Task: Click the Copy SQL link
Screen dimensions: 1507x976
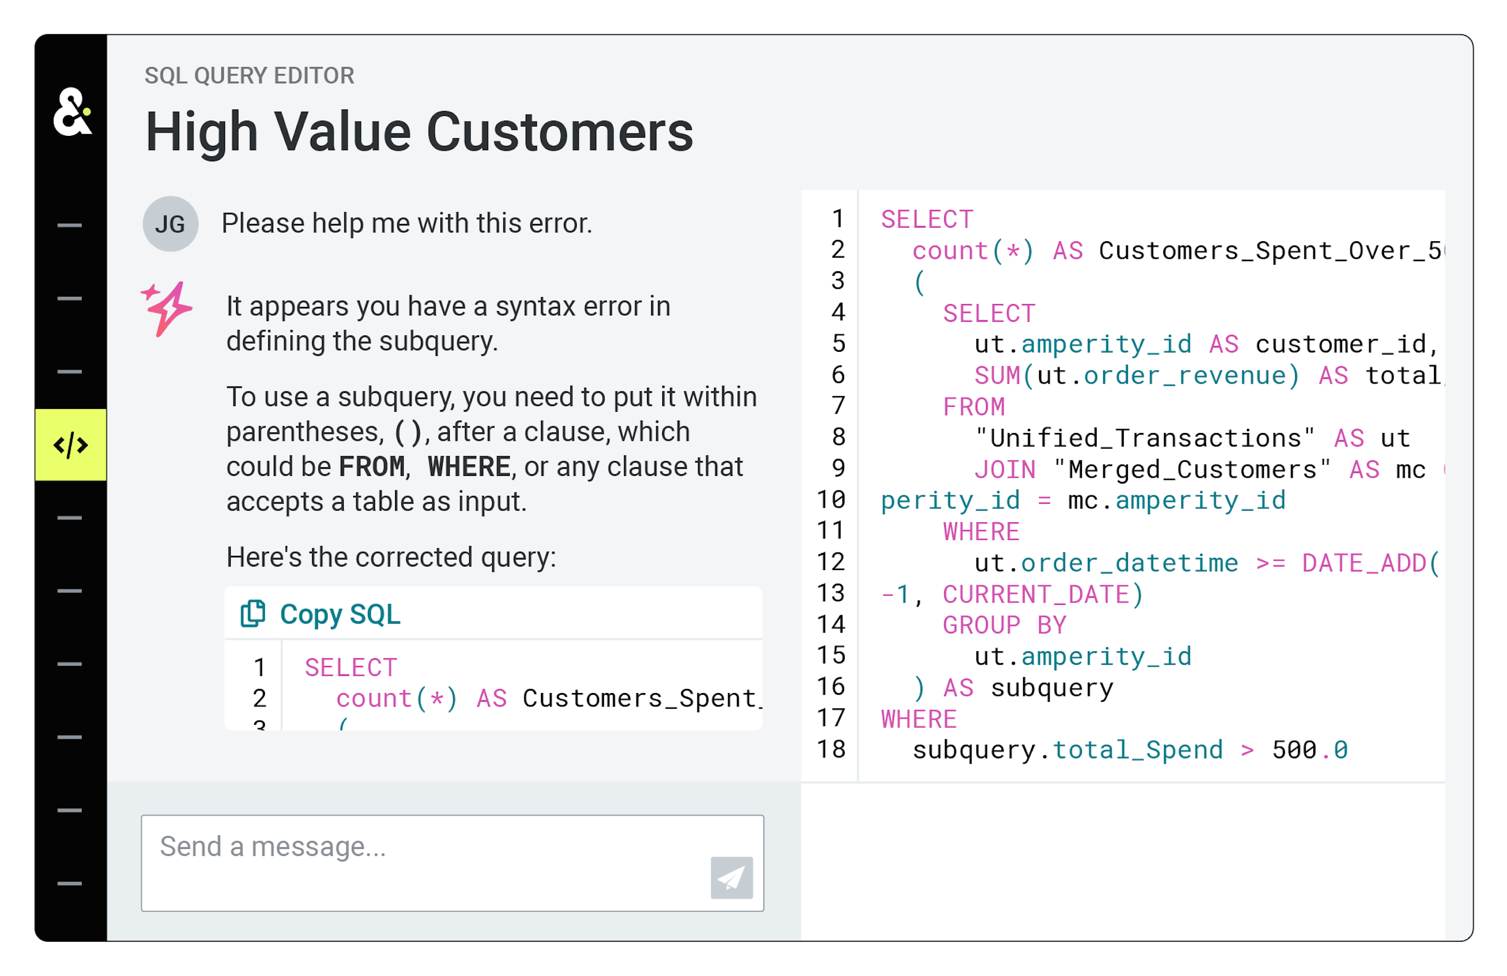Action: [x=340, y=614]
